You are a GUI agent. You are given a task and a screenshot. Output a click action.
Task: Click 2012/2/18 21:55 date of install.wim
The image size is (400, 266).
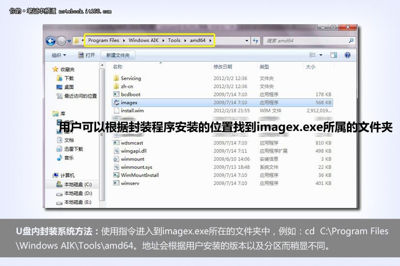coord(231,111)
